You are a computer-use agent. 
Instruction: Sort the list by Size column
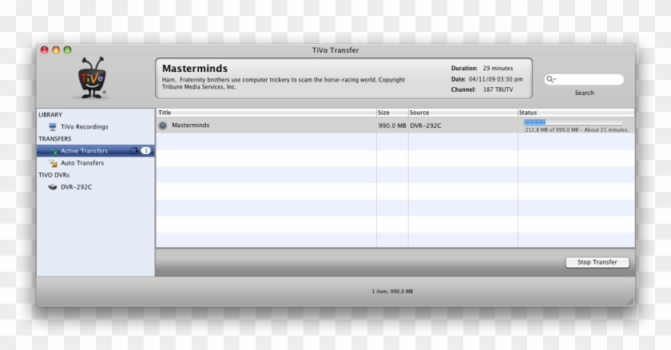tap(391, 113)
